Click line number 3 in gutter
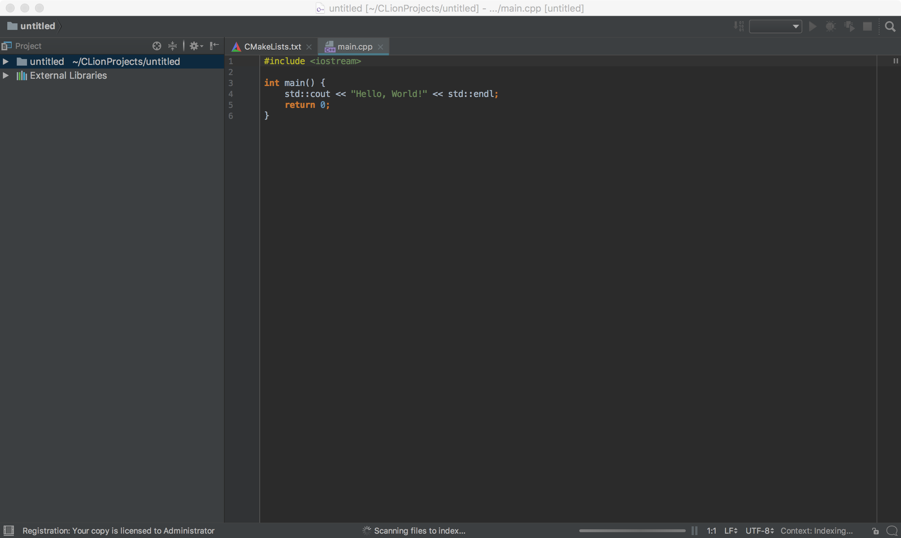Viewport: 901px width, 538px height. click(231, 83)
